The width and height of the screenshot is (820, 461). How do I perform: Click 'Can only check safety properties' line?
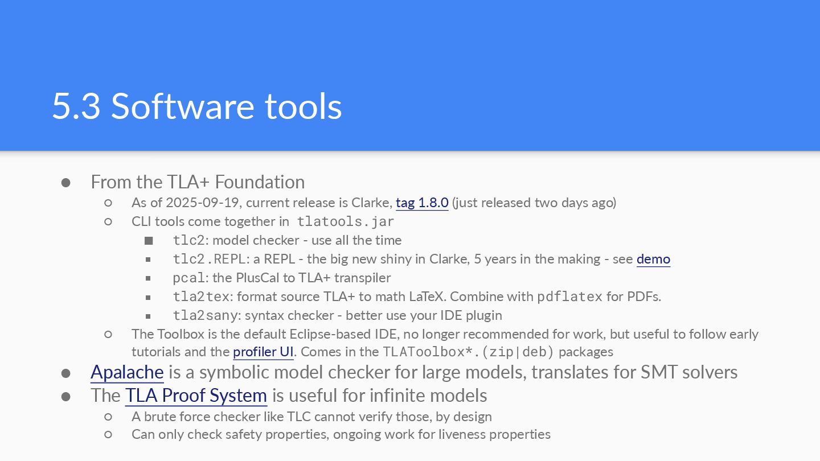pos(341,434)
